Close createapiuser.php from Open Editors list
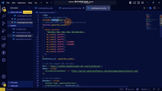 12,22
